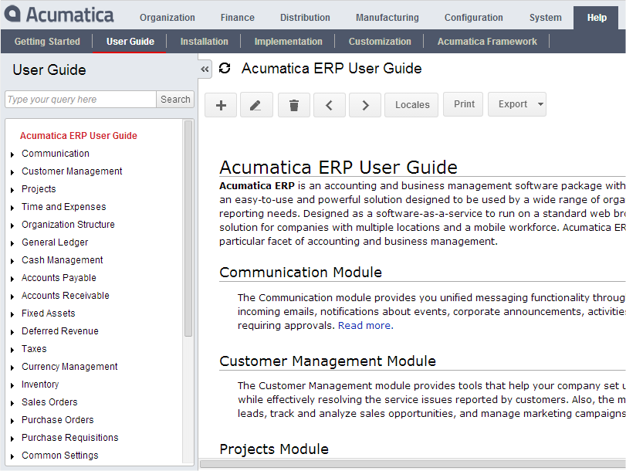This screenshot has height=471, width=626.
Task: Open the Finance menu
Action: click(238, 18)
